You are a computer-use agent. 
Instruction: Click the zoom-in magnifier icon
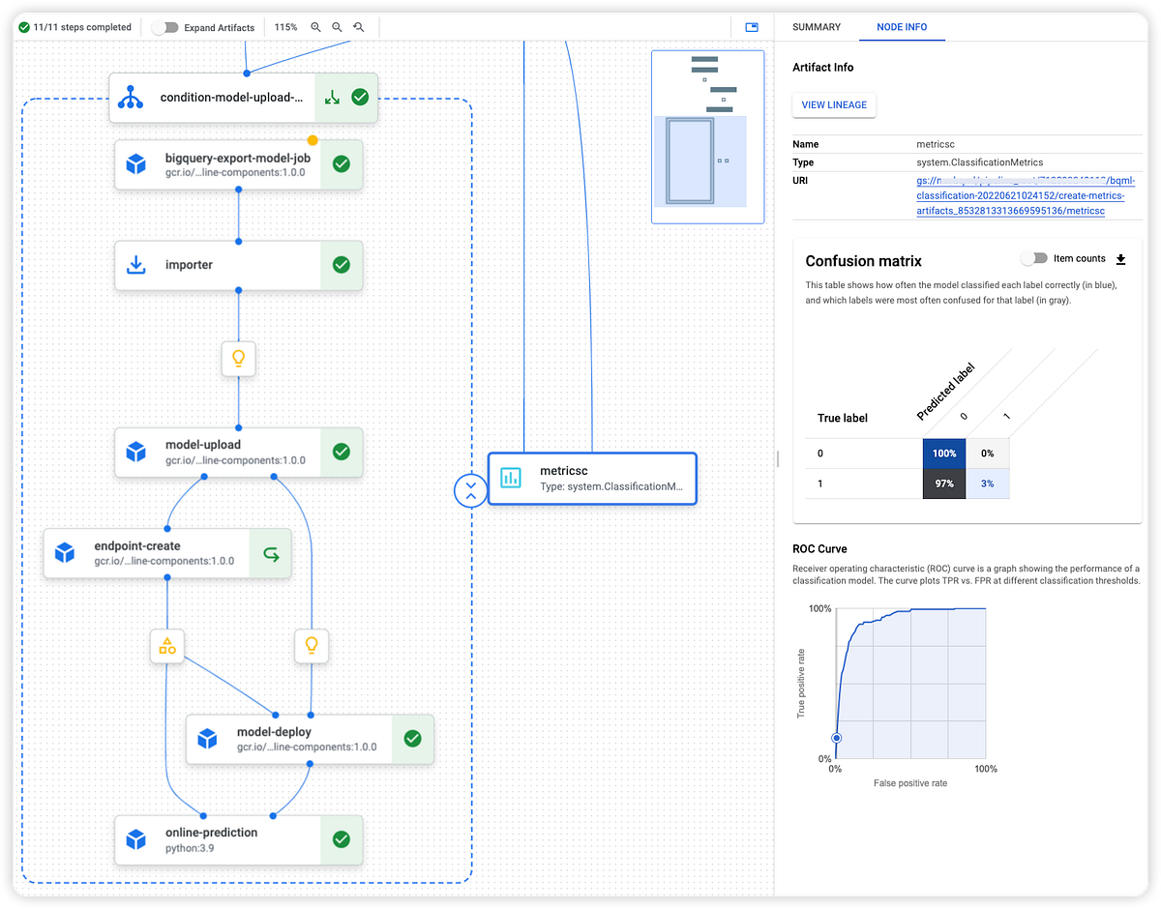pos(315,27)
